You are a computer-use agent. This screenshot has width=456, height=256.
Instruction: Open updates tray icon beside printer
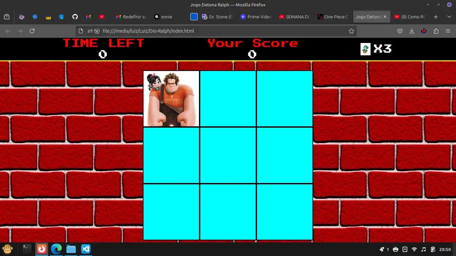click(x=405, y=249)
